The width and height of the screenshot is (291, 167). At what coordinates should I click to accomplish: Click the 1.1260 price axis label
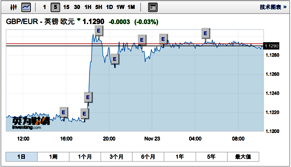[x=272, y=74]
